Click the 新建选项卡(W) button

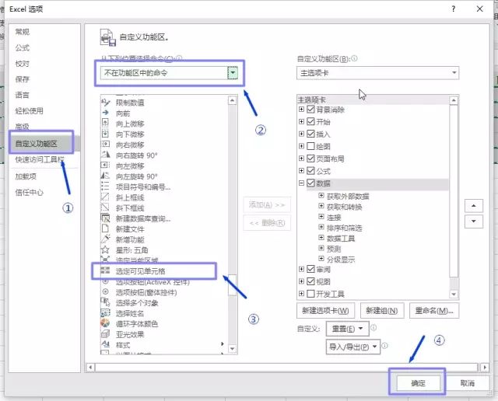tap(325, 311)
